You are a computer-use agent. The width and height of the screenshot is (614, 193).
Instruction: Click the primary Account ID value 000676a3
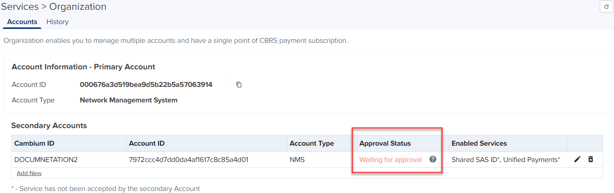146,85
